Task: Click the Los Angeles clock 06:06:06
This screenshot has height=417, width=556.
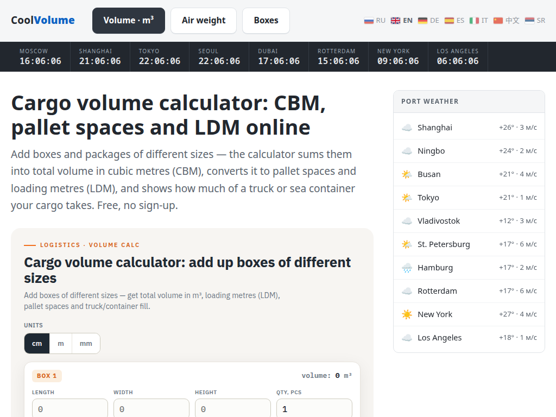Action: point(457,61)
